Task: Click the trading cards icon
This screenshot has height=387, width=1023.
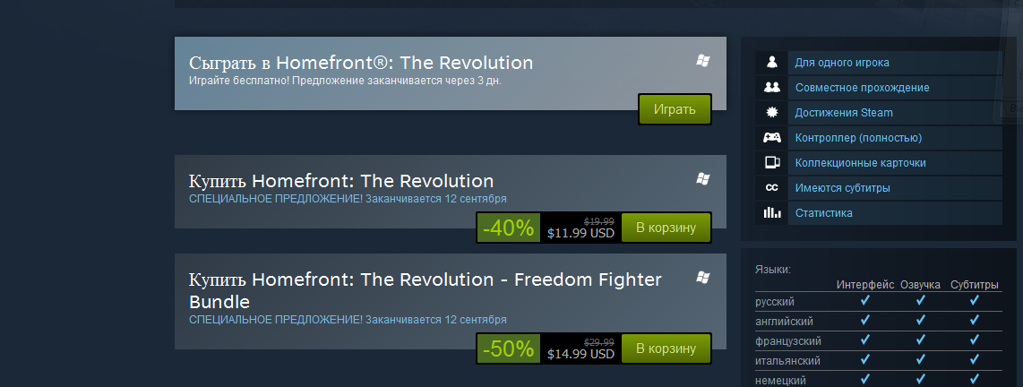Action: coord(771,163)
